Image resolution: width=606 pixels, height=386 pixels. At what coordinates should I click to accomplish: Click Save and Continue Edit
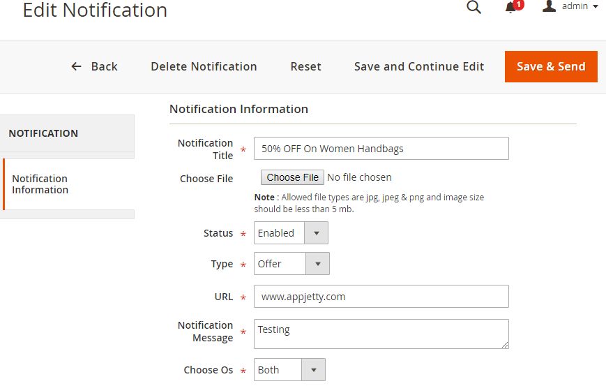[419, 66]
